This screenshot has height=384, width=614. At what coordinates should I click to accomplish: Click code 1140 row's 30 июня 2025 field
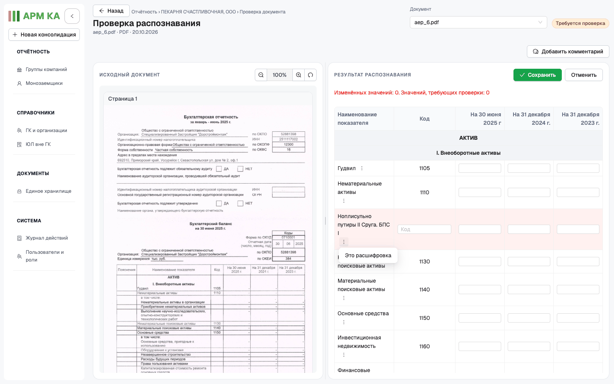(x=480, y=290)
